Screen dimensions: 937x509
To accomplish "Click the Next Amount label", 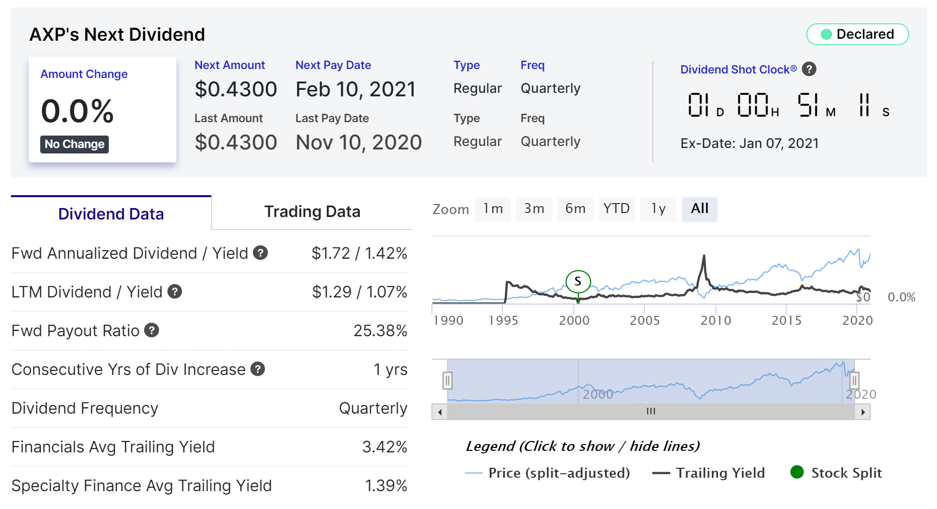I will tap(230, 65).
